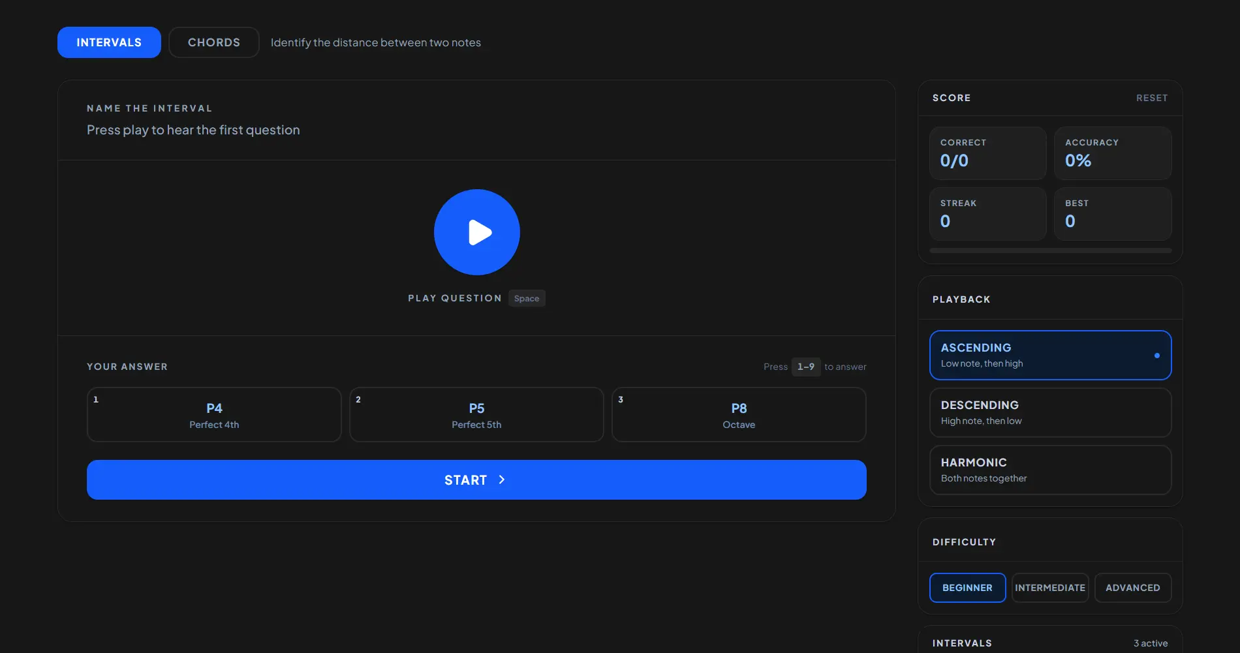Viewport: 1240px width, 653px height.
Task: Select Descending playback mode
Action: point(1050,413)
